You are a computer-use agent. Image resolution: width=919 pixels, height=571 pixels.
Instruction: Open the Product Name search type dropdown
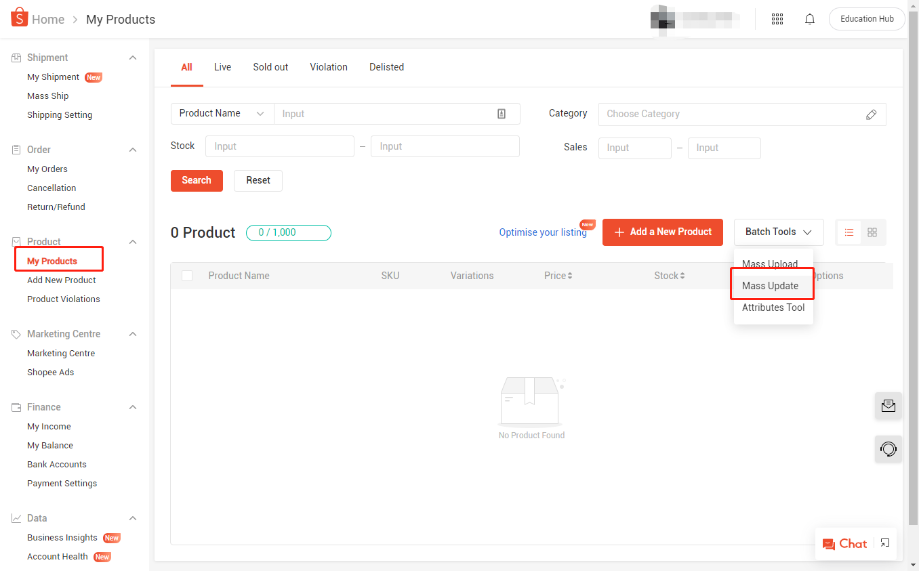point(222,114)
